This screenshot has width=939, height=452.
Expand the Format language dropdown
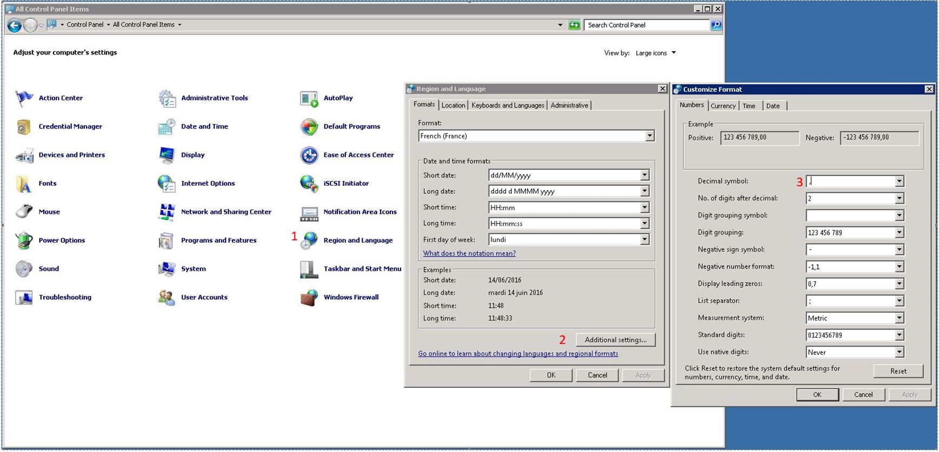tap(650, 136)
